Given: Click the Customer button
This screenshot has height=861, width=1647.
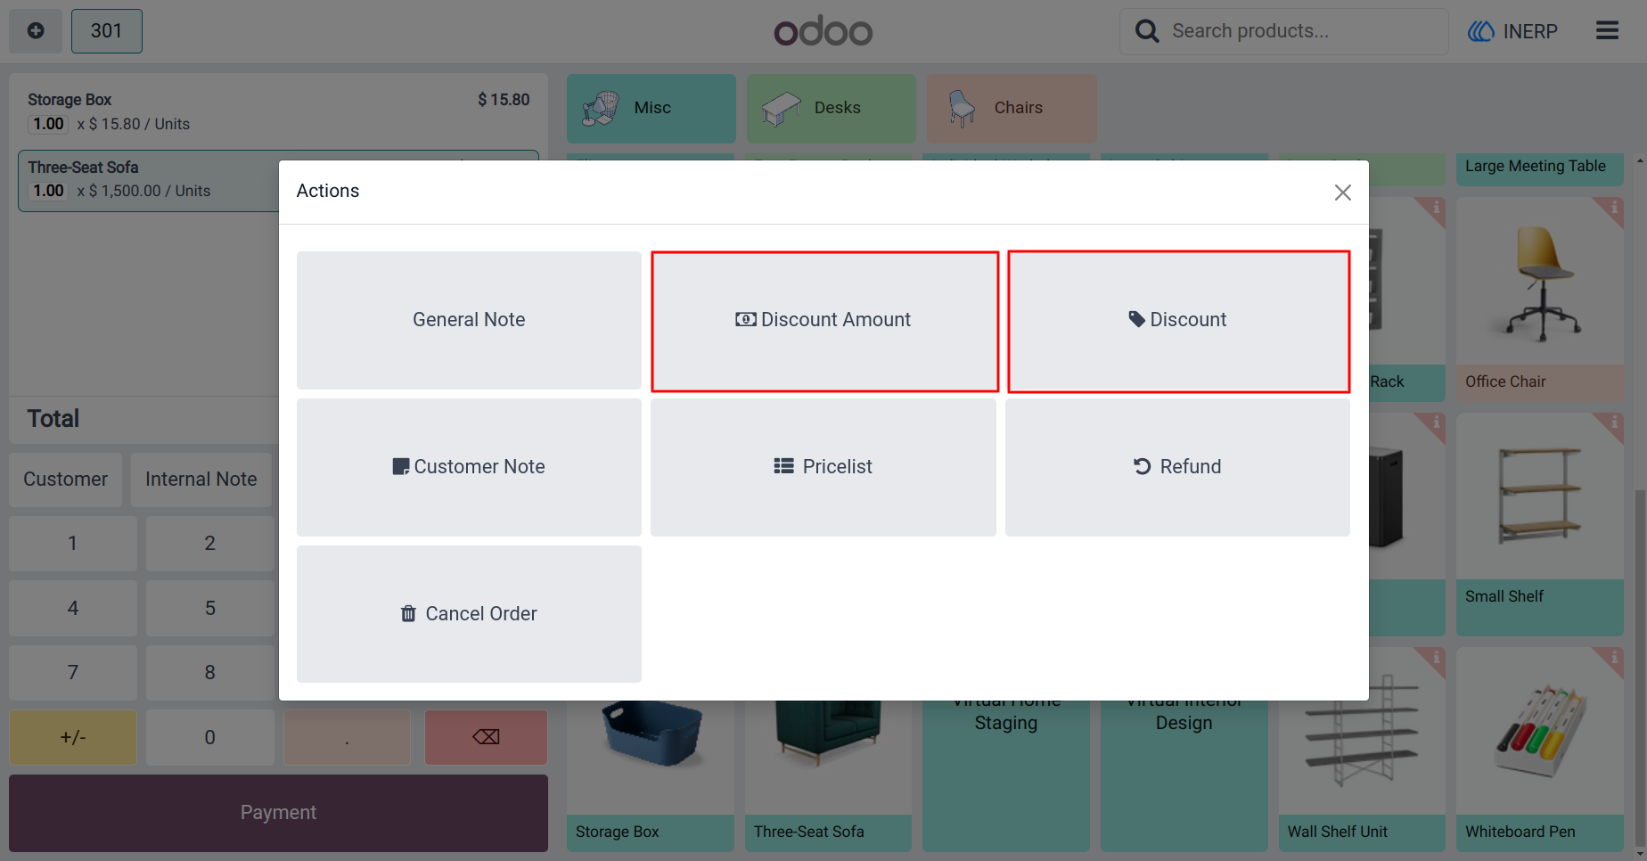Looking at the screenshot, I should (65, 480).
